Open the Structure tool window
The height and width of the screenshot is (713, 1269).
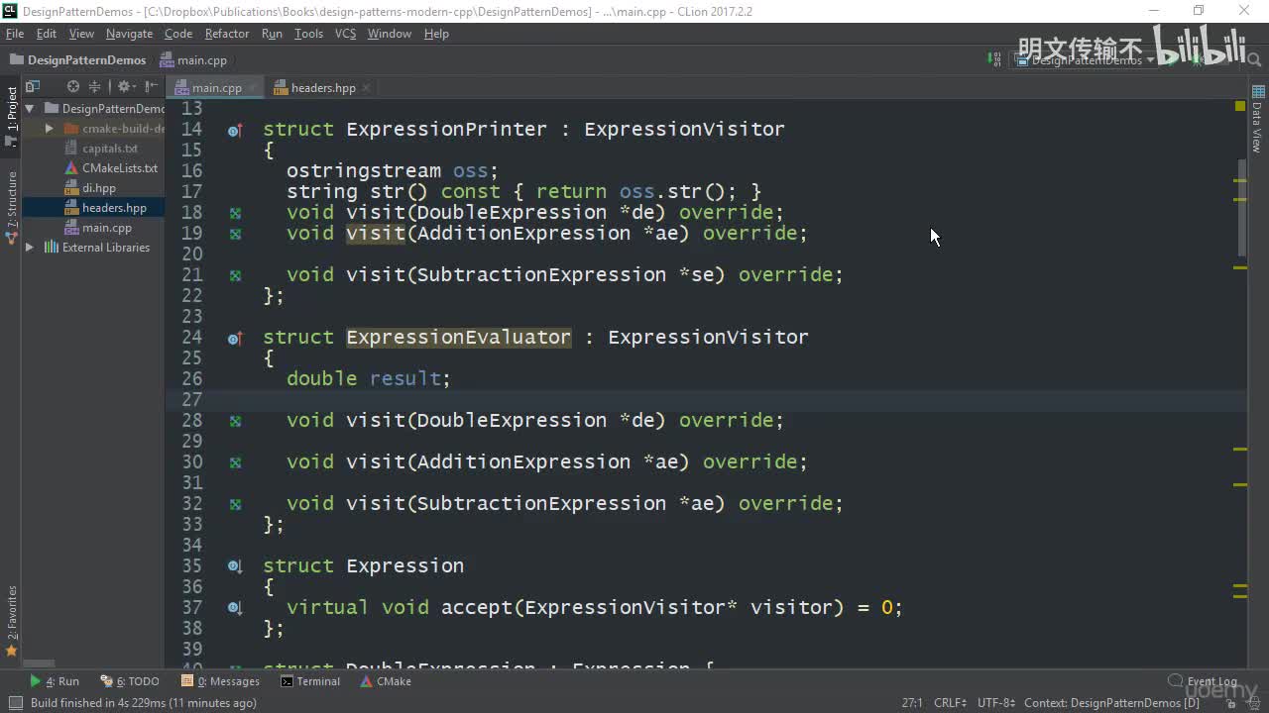pyautogui.click(x=12, y=208)
